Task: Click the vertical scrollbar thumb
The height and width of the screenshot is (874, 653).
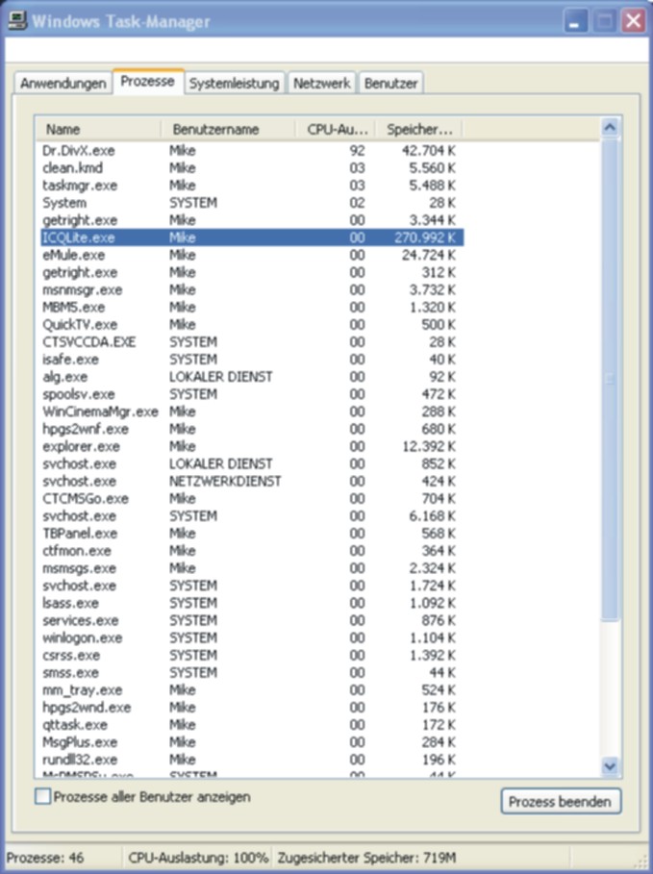Action: tap(610, 379)
